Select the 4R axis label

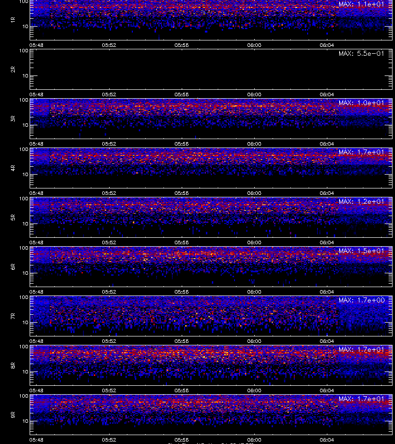[x=13, y=168]
